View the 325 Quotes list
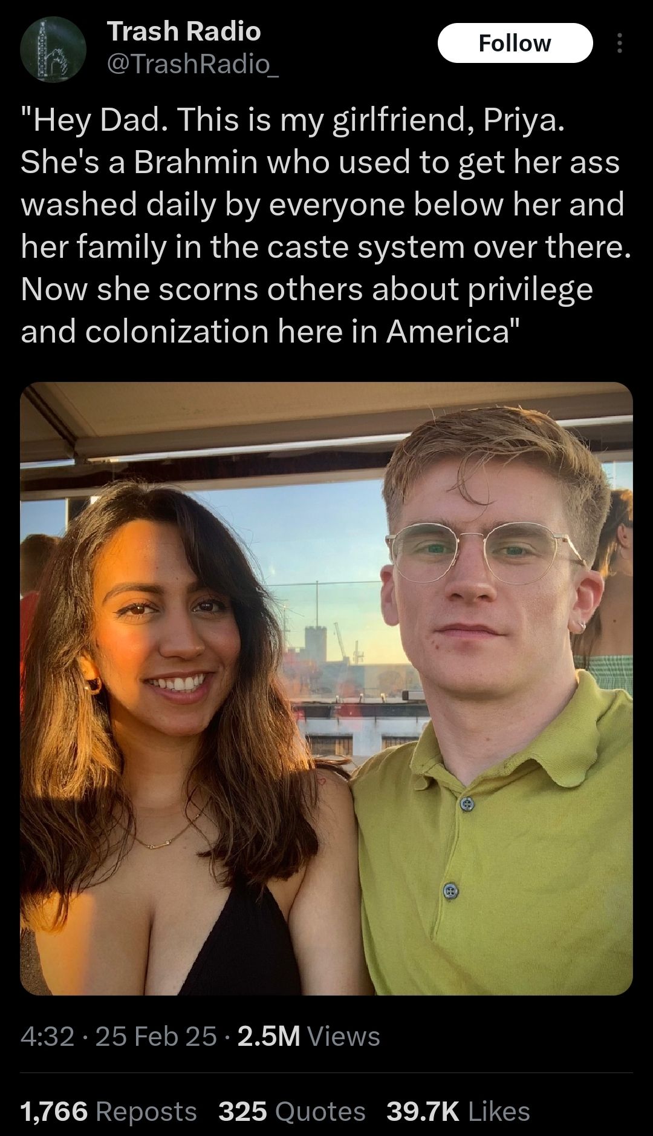This screenshot has width=653, height=1136. click(x=291, y=1111)
